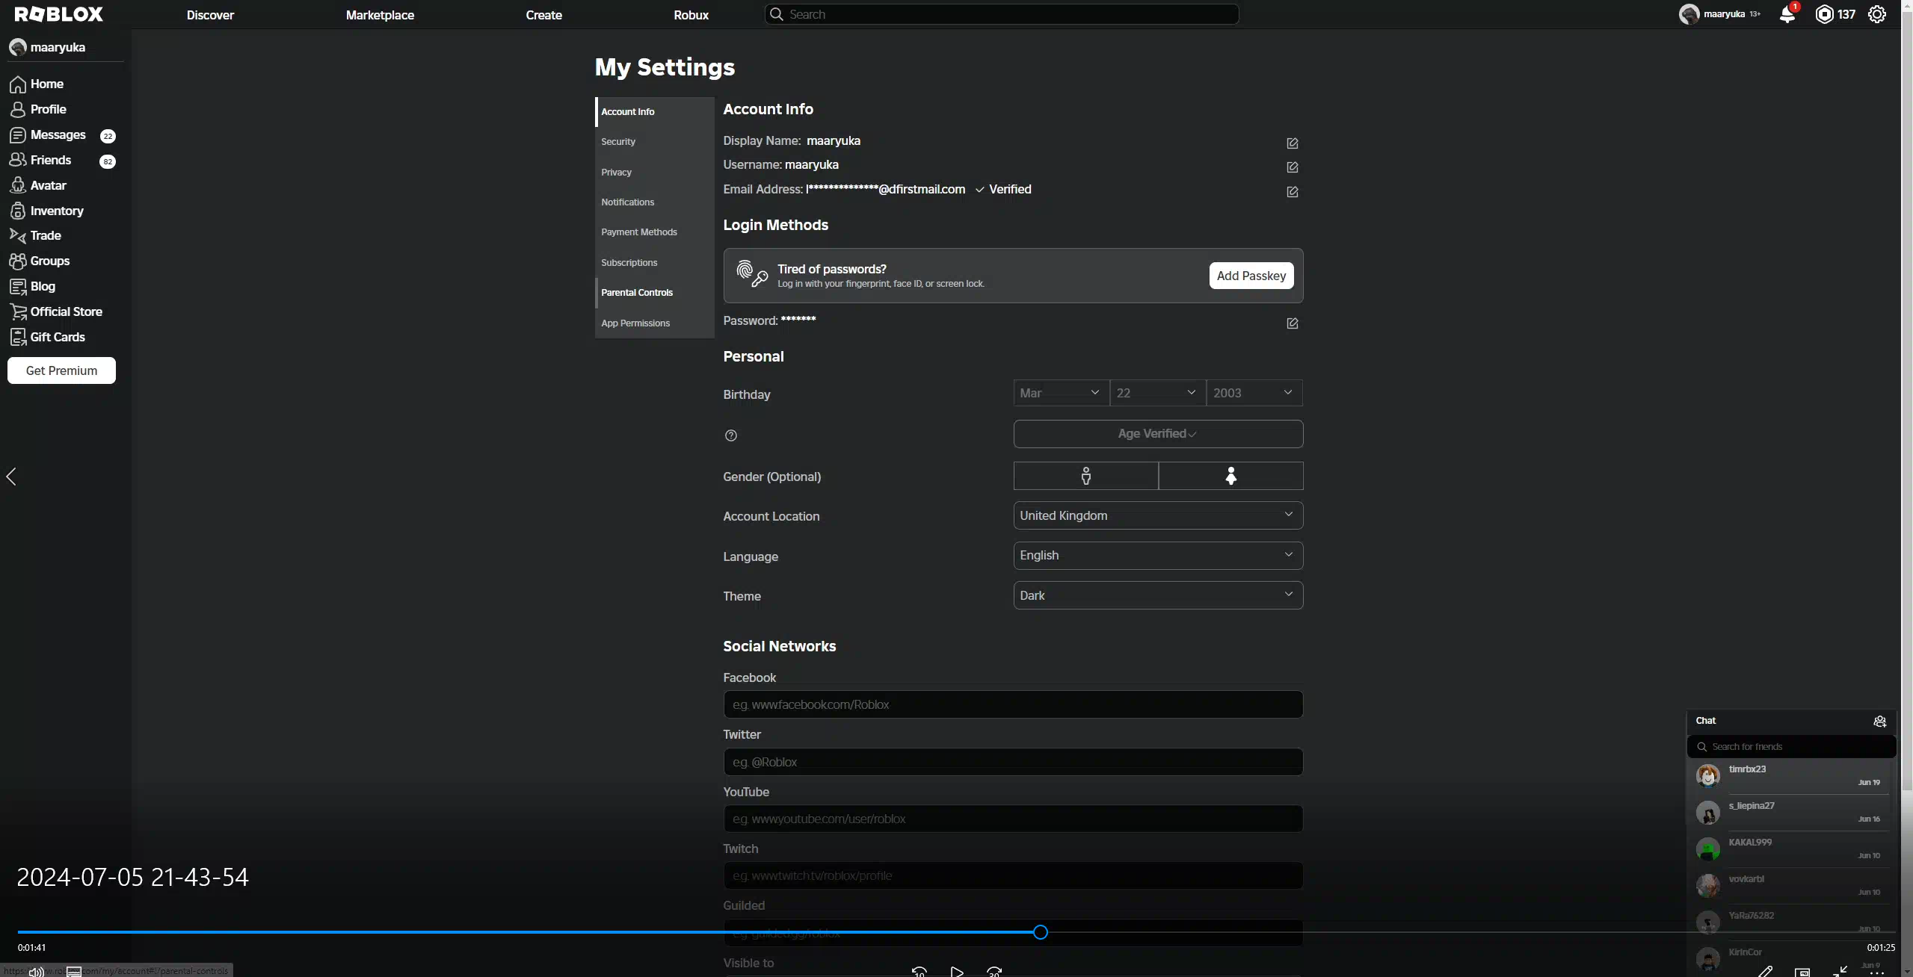1913x977 pixels.
Task: Switch to the Payment Methods tab
Action: point(655,232)
